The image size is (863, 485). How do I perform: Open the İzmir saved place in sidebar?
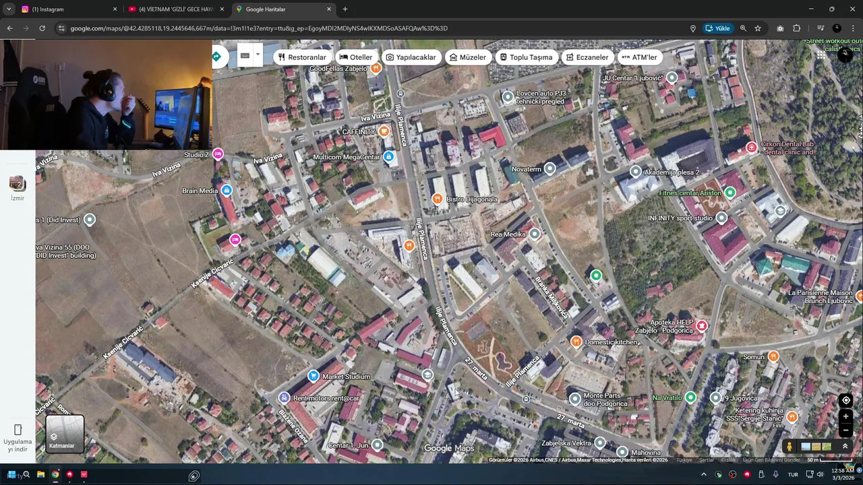point(17,187)
